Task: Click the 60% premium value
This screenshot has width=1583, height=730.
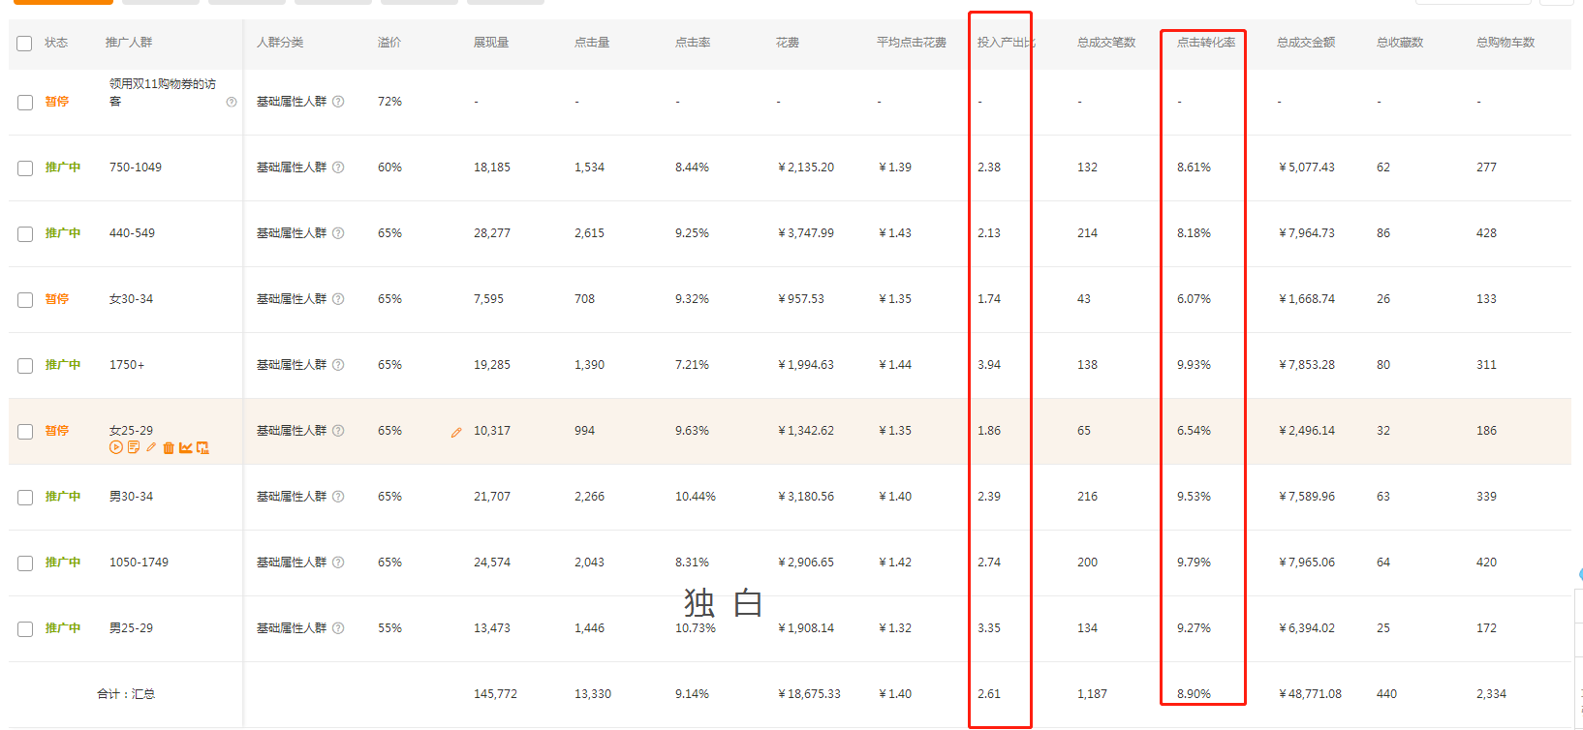Action: point(389,167)
